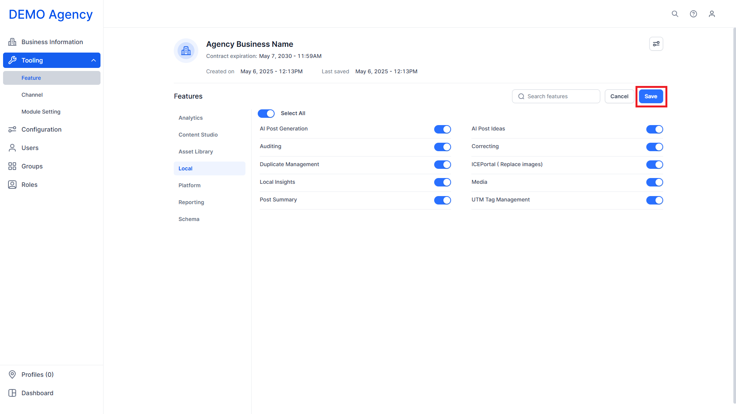Screen dimensions: 736x414
Task: Open Configuration in the sidebar
Action: (x=52, y=129)
